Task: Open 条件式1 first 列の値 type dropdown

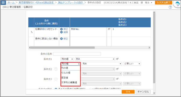Action: tap(67, 59)
